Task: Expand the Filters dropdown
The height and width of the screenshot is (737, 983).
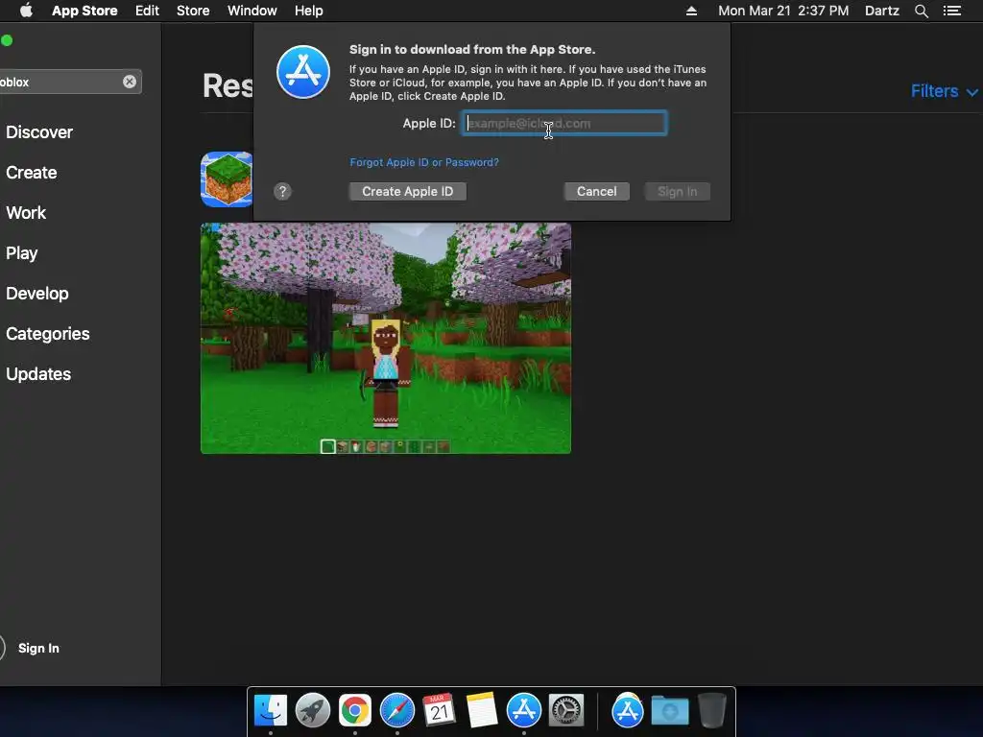Action: (944, 91)
